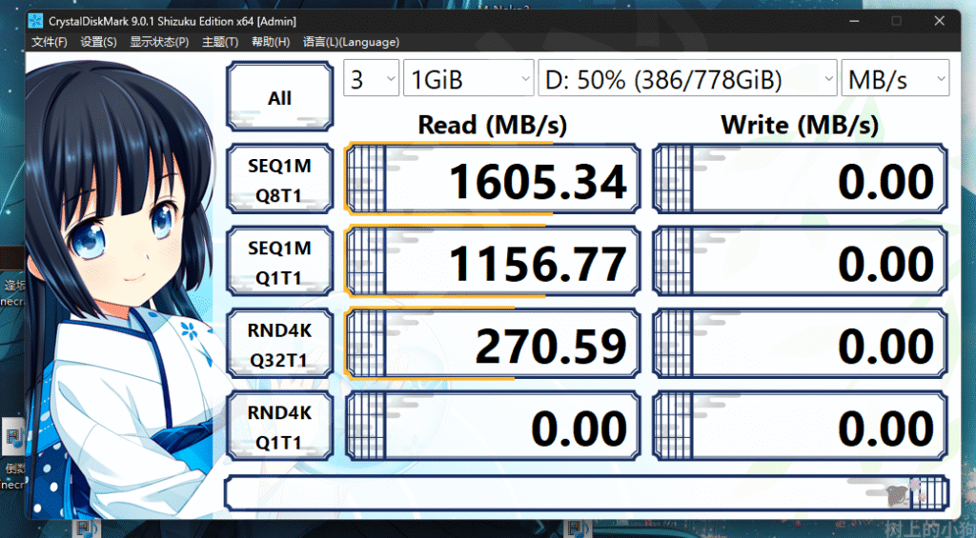Open the 主题(T) menu

(220, 42)
